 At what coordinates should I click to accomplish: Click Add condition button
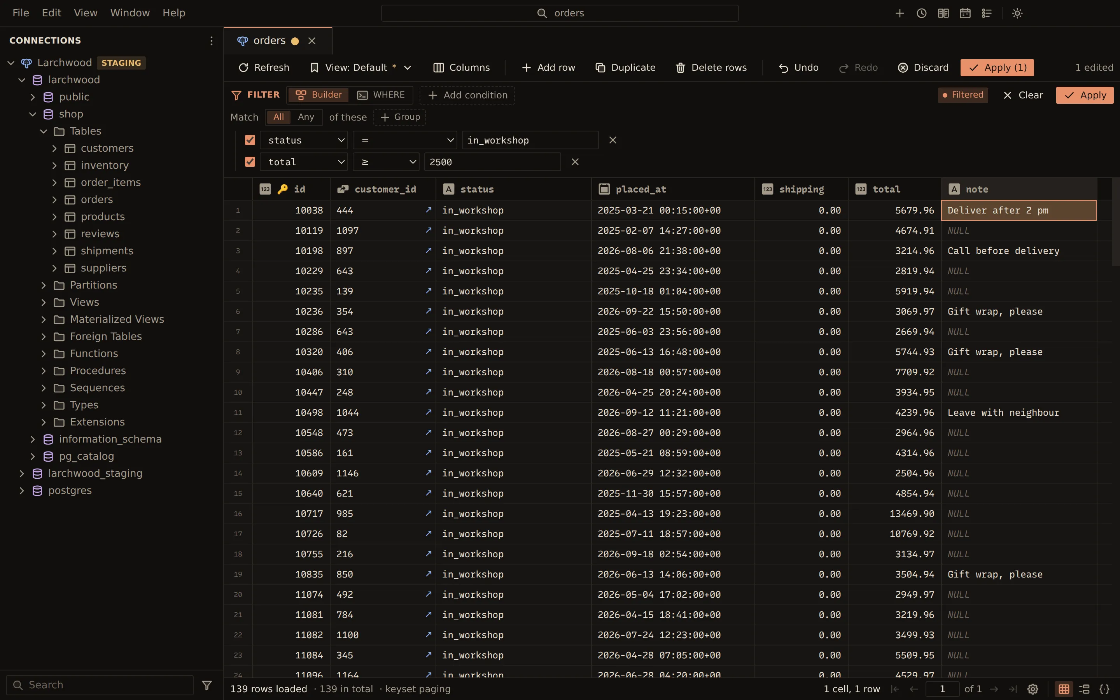tap(467, 95)
